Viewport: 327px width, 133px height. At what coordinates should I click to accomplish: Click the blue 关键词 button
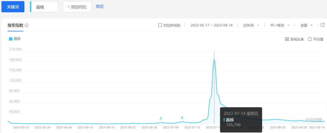tap(13, 7)
